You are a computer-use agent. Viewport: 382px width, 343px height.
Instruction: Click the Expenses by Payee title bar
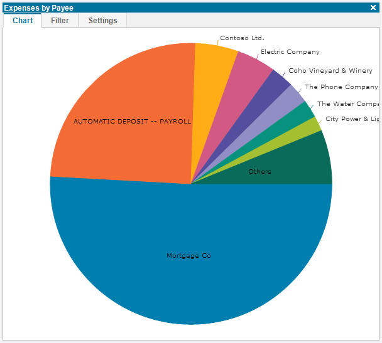click(x=185, y=8)
